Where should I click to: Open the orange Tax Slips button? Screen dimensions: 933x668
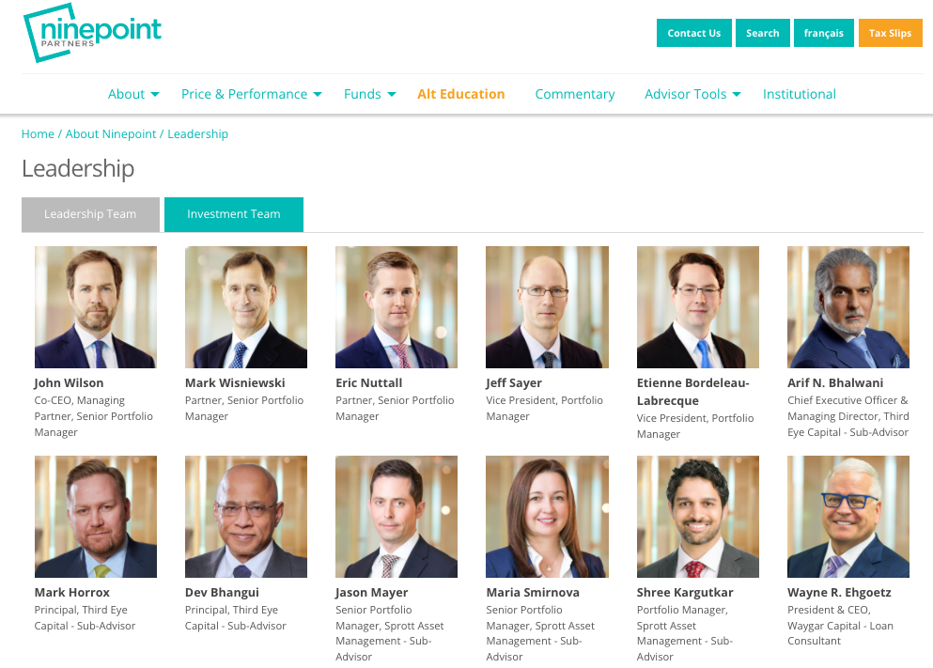890,33
